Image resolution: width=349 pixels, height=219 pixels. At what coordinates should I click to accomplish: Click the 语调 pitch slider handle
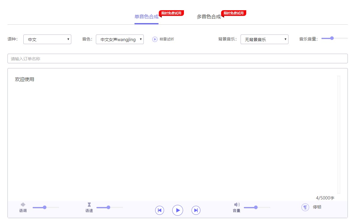(45, 207)
